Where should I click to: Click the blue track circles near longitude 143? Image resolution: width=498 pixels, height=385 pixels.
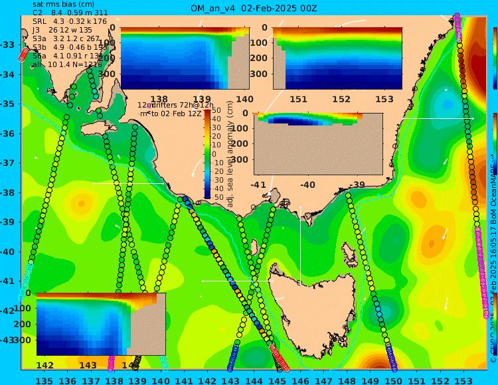pos(234,356)
